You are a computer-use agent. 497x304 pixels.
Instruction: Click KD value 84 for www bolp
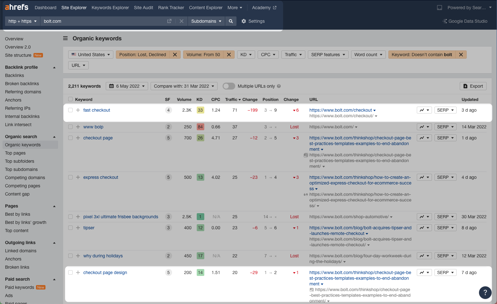coord(200,127)
